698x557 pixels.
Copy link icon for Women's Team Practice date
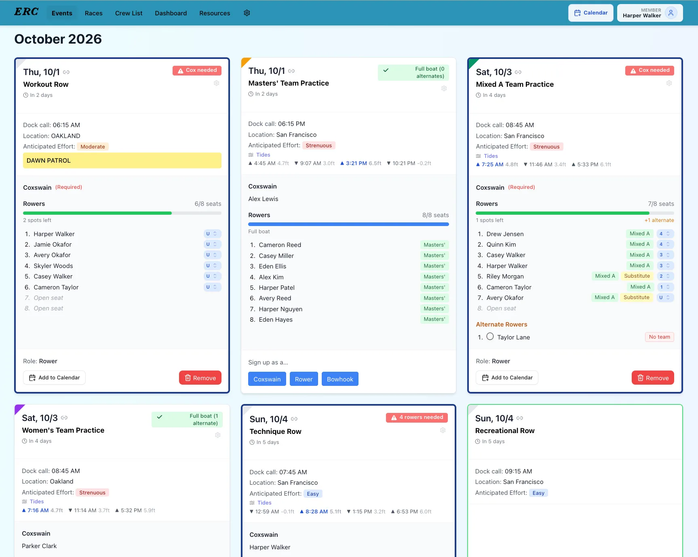tap(64, 418)
